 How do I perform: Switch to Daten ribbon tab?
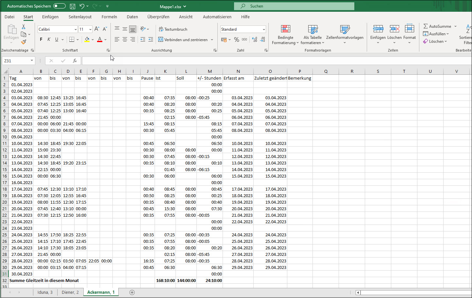pyautogui.click(x=132, y=17)
